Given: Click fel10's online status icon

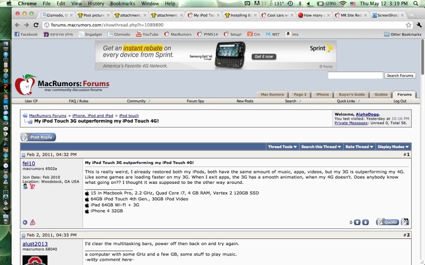Looking at the screenshot, I should click(25, 222).
